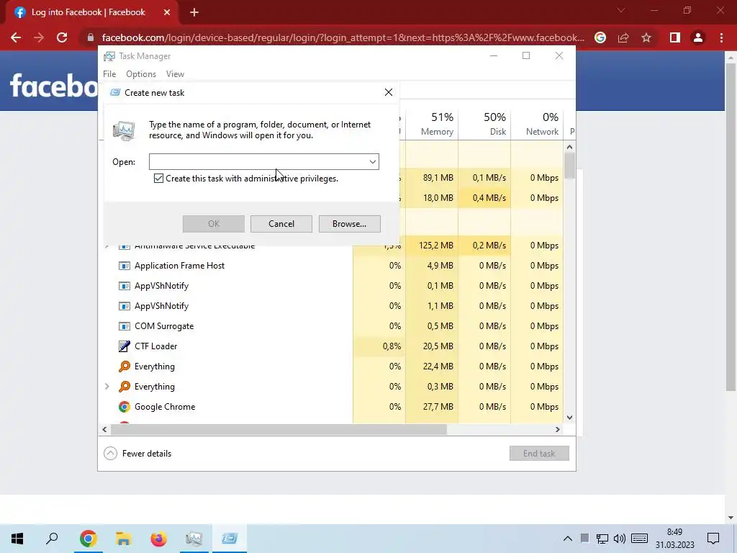Tick the administrative privileges checkbox

(x=158, y=179)
